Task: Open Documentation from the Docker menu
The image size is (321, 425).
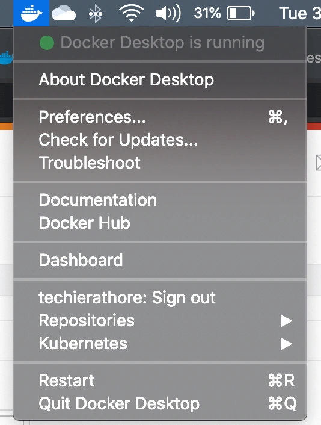Action: point(160,200)
